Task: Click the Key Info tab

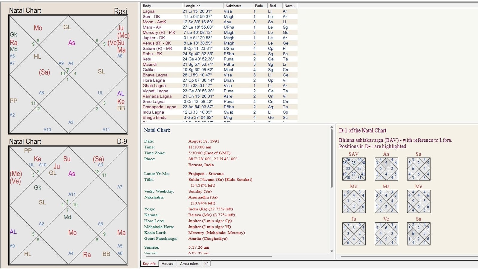Action: [x=149, y=264]
